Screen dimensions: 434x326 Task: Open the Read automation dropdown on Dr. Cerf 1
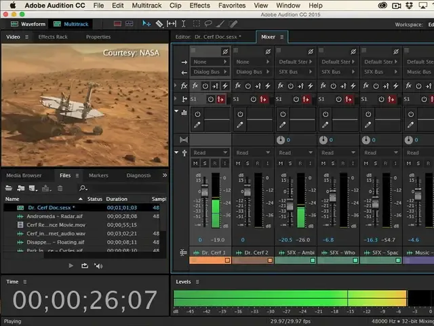click(x=210, y=153)
